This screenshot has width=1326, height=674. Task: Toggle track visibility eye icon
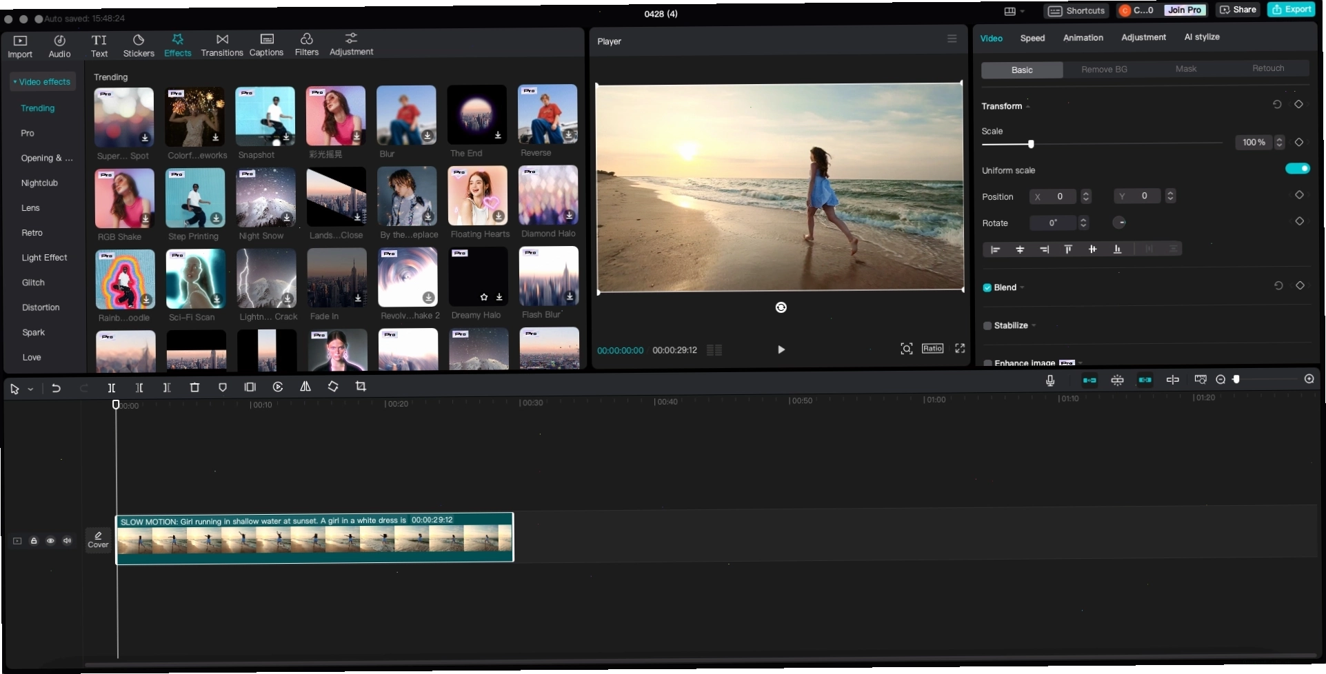[x=50, y=541]
